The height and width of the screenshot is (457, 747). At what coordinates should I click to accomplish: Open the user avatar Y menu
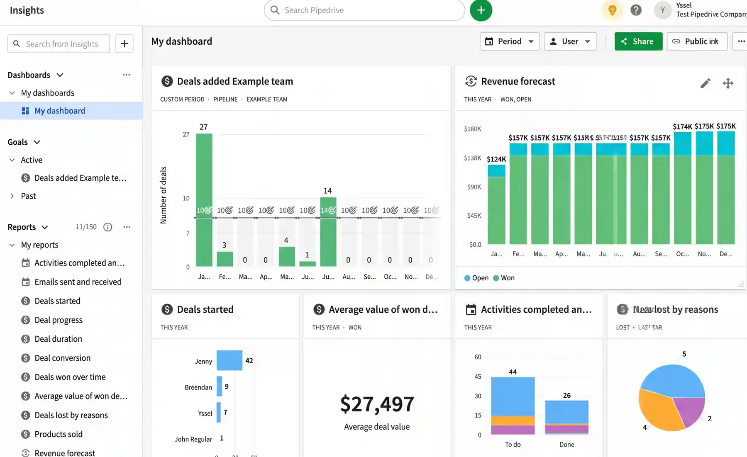pos(663,10)
